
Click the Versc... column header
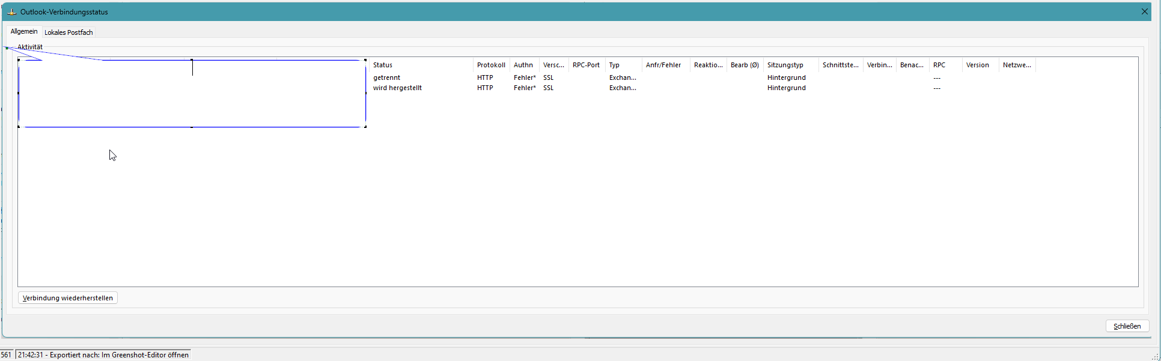(x=553, y=65)
